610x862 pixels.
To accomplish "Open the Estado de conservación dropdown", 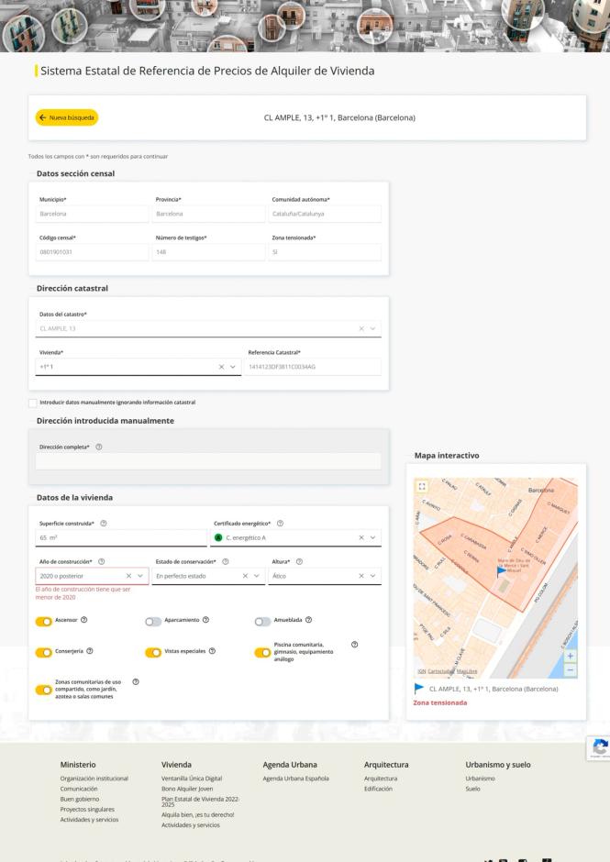I will click(x=257, y=576).
